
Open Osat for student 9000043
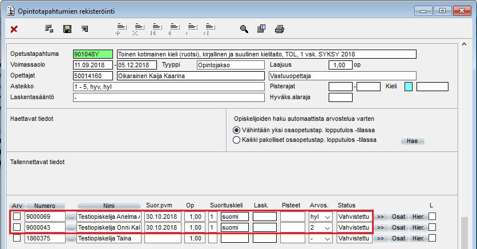pyautogui.click(x=398, y=228)
